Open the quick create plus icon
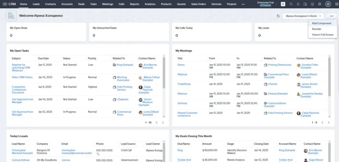339x162 pixels. (x=283, y=4)
